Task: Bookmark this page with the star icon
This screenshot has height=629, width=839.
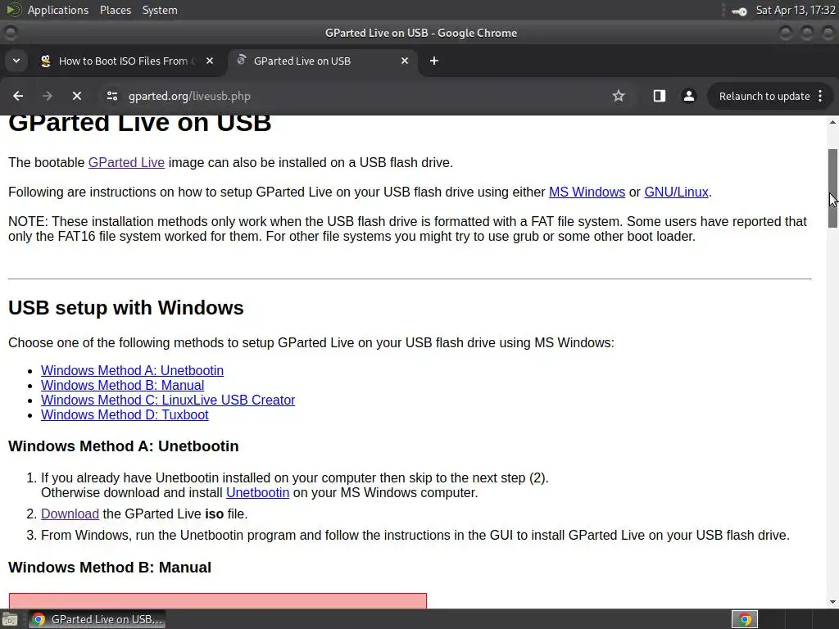Action: tap(619, 96)
